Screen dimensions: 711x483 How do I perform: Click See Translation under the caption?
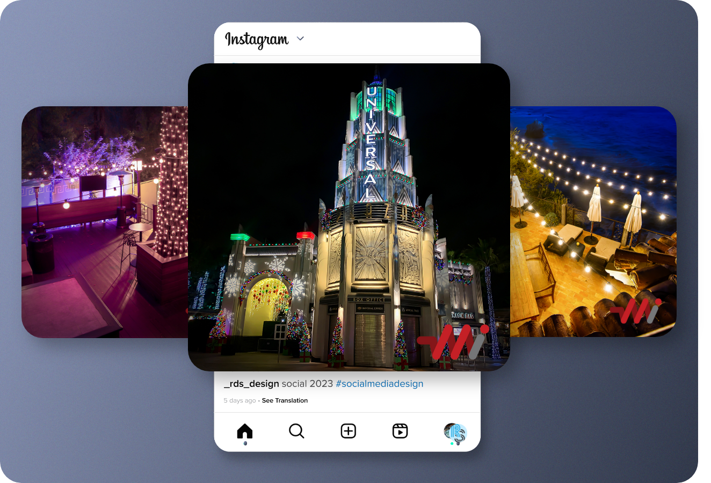click(285, 400)
